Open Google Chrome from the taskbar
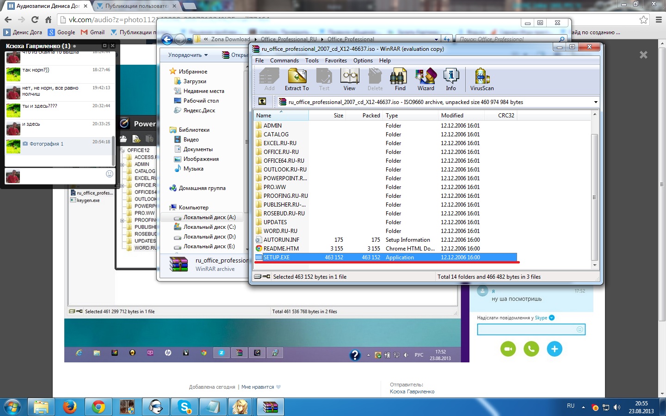 click(99, 407)
